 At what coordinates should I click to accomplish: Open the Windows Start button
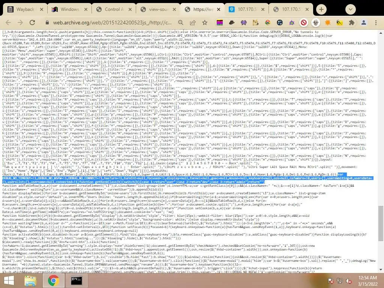coord(9,280)
